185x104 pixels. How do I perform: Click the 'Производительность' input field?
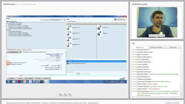point(58,54)
